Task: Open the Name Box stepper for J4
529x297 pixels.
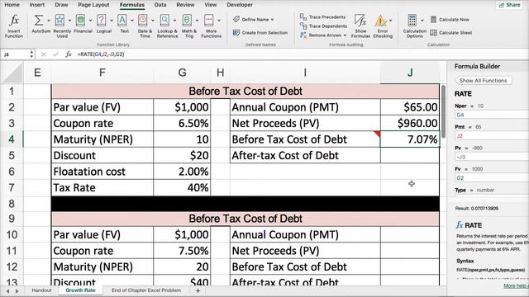Action: pos(31,54)
